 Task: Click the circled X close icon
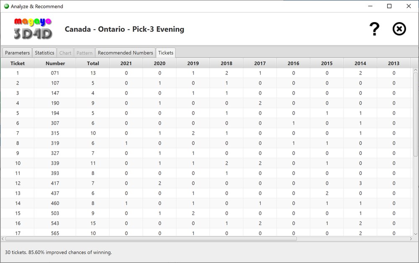click(x=399, y=29)
